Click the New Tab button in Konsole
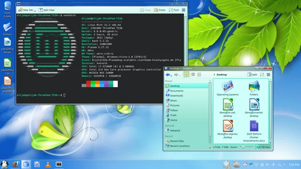The image size is (301, 169). pos(25,10)
